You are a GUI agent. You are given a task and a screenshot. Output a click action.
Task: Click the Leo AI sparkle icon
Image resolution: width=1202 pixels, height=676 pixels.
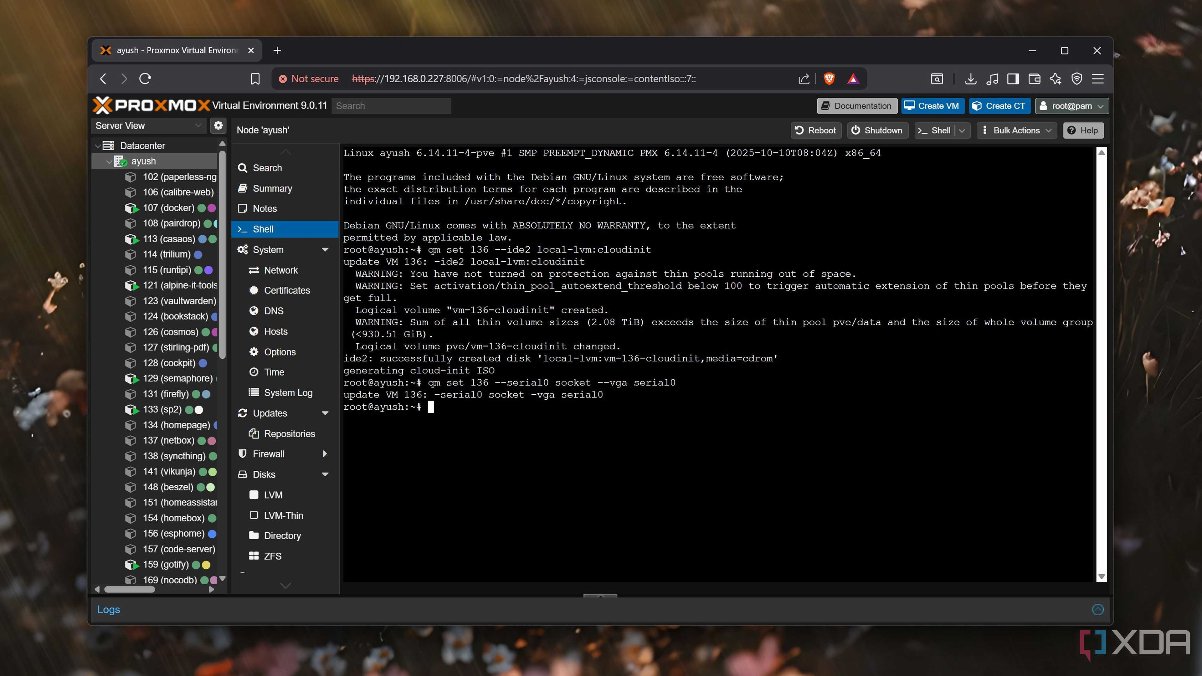click(x=1055, y=78)
